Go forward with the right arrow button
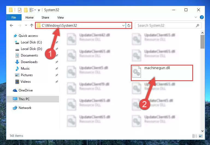This screenshot has height=145, width=210. tap(20, 25)
